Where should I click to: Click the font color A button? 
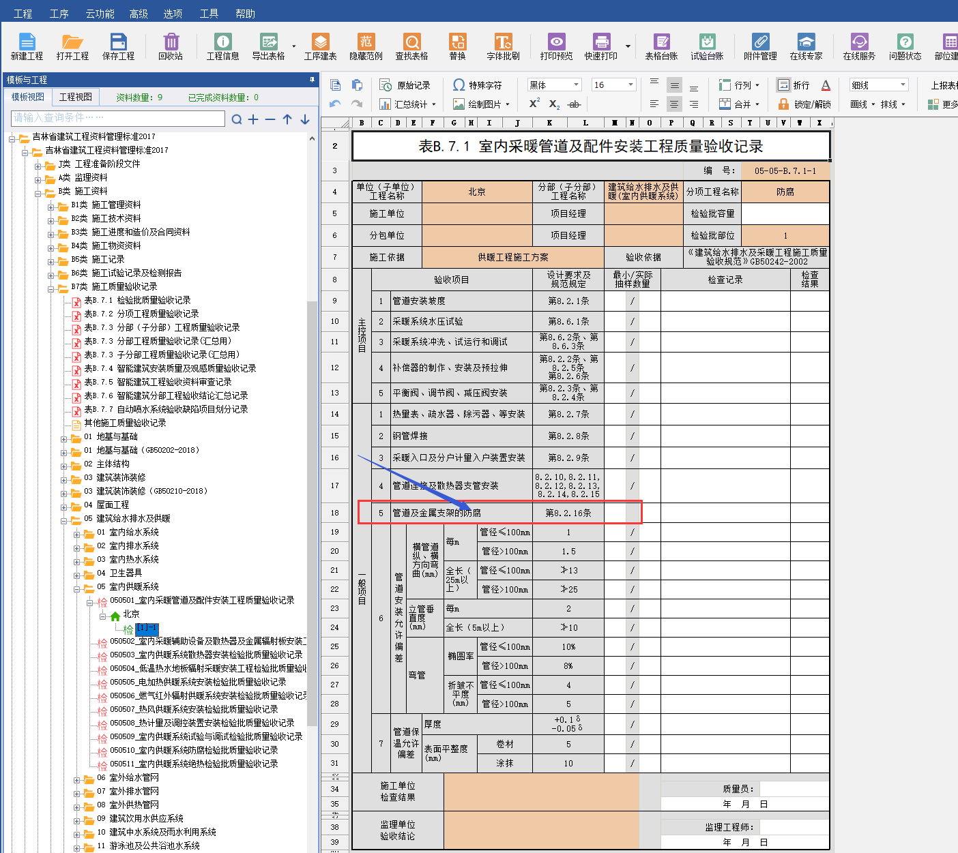click(x=826, y=85)
